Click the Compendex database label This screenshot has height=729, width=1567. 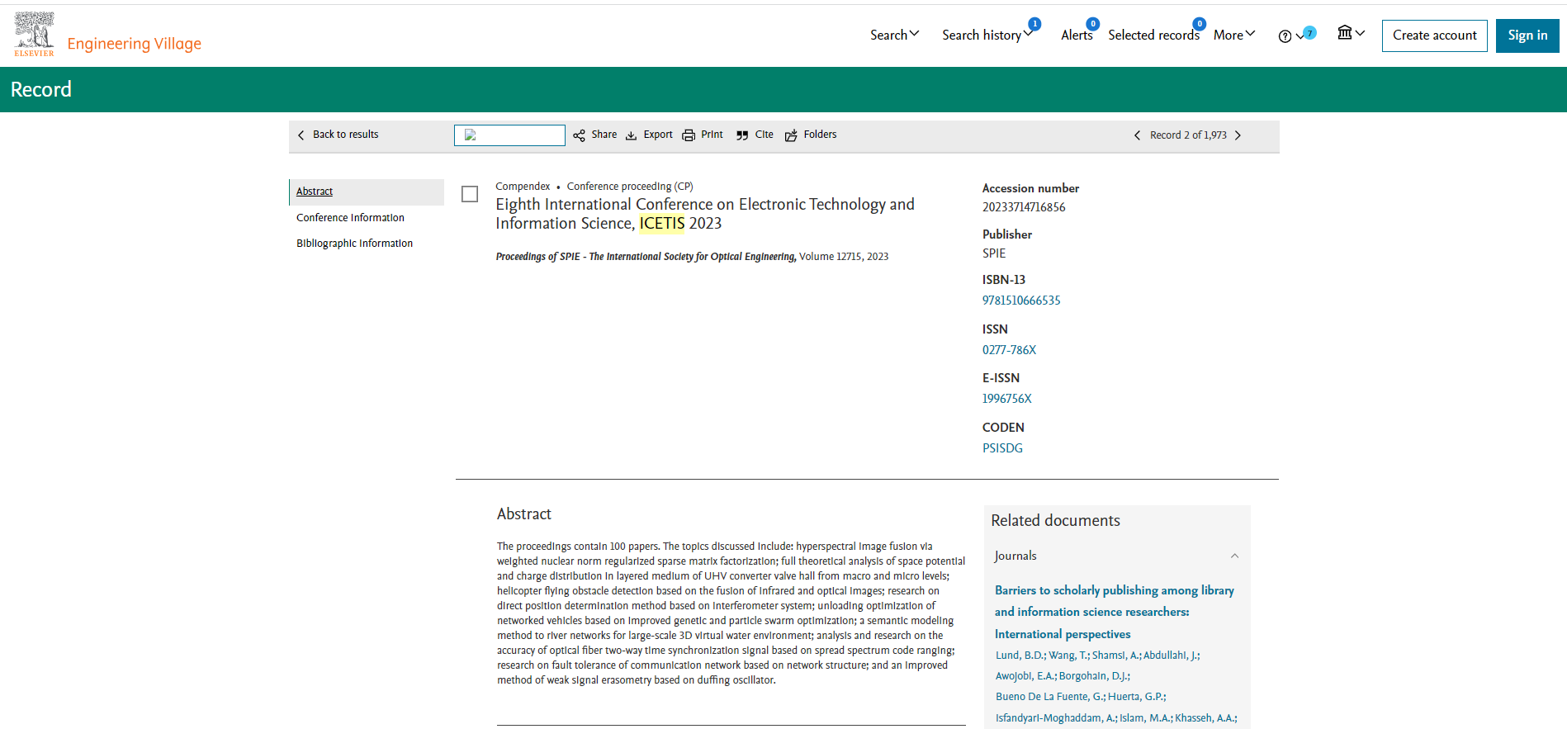coord(523,187)
